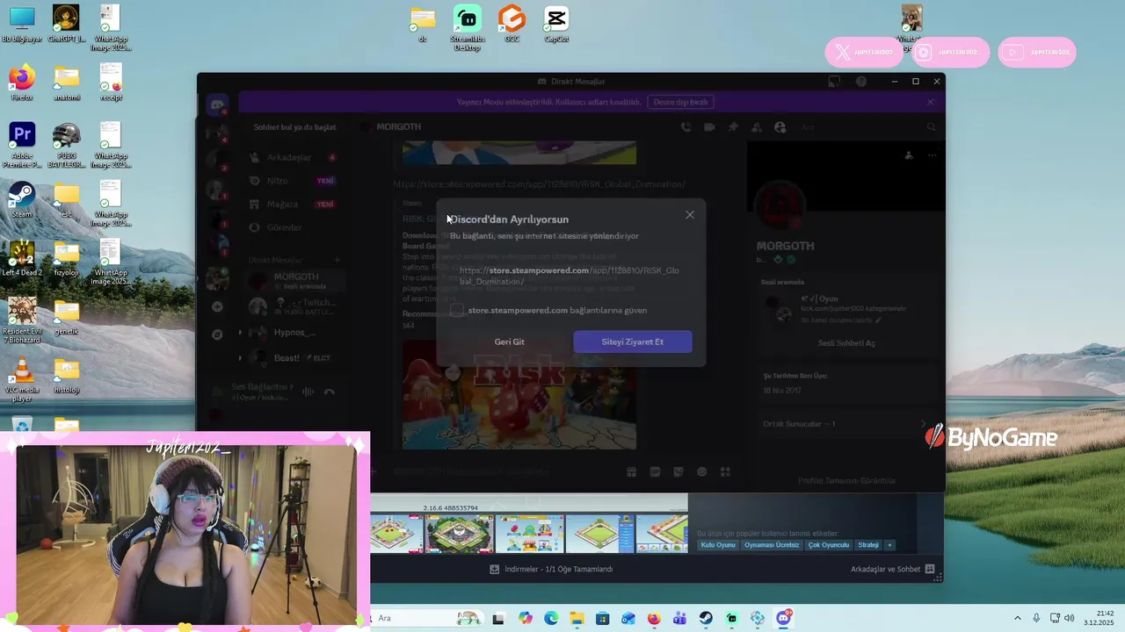1125x632 pixels.
Task: Expand the Beast! DM arrow
Action: (240, 358)
